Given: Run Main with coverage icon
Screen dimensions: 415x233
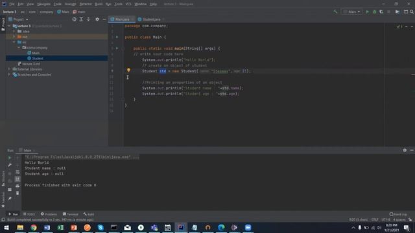Looking at the screenshot, I should coord(381,12).
